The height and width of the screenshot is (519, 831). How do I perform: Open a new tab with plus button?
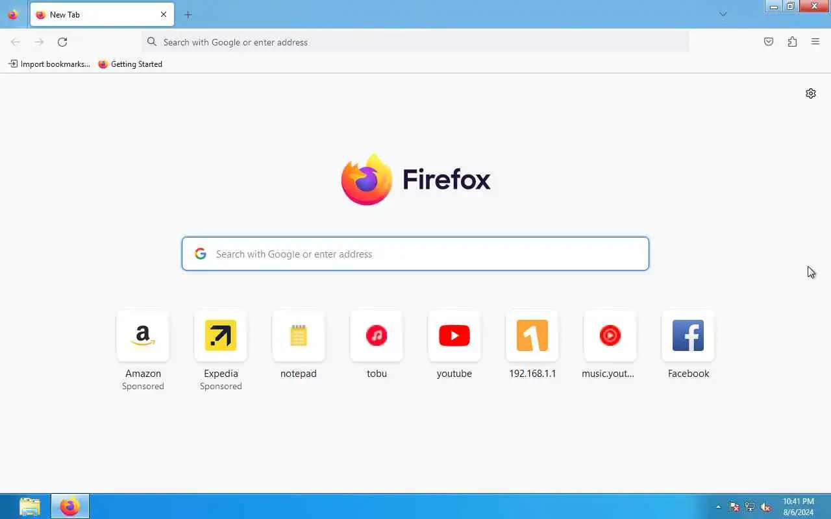188,14
